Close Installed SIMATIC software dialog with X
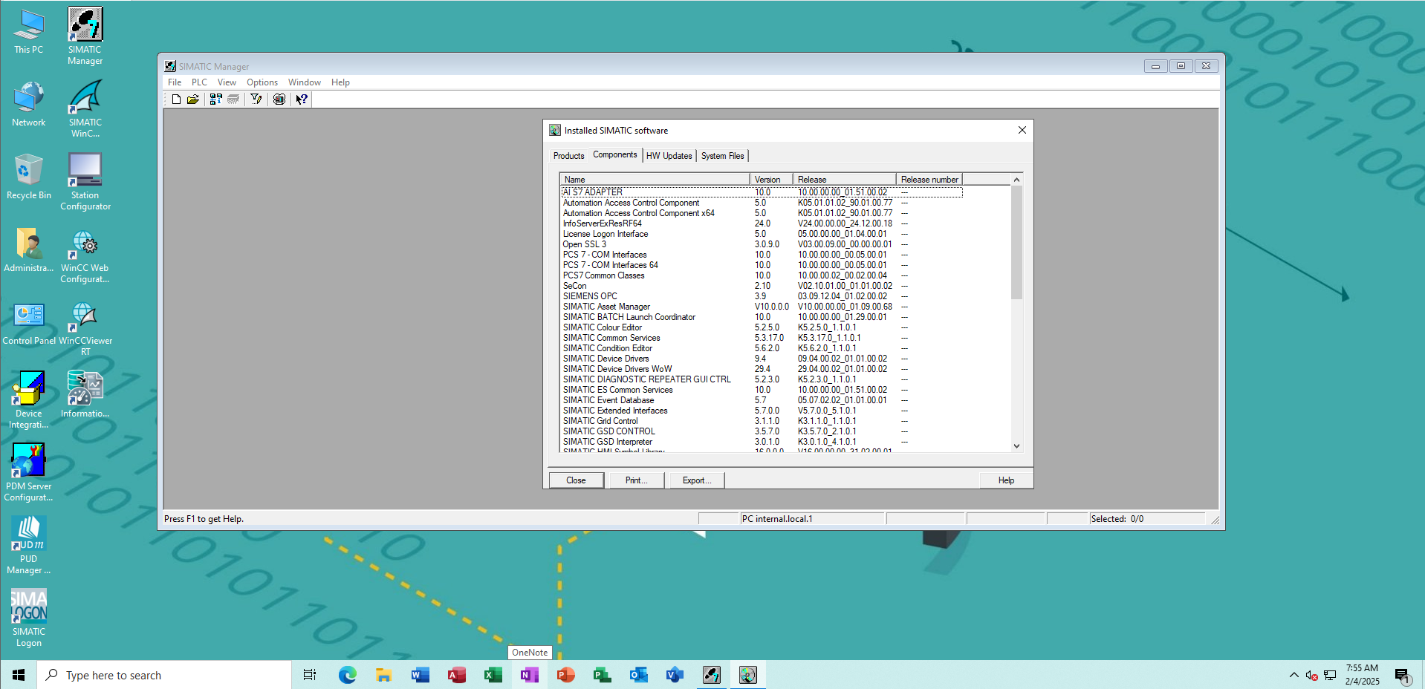The width and height of the screenshot is (1425, 689). [1022, 130]
